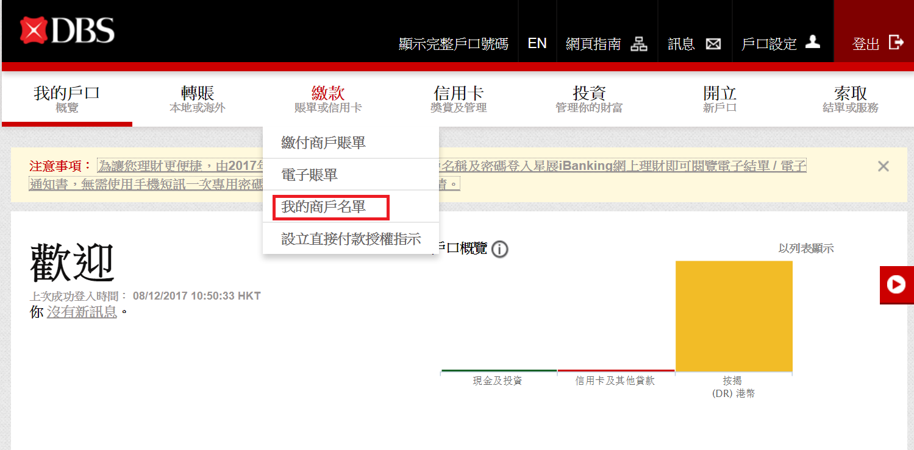The width and height of the screenshot is (914, 450).
Task: Open 設立直接付款授權指示 option
Action: 351,239
